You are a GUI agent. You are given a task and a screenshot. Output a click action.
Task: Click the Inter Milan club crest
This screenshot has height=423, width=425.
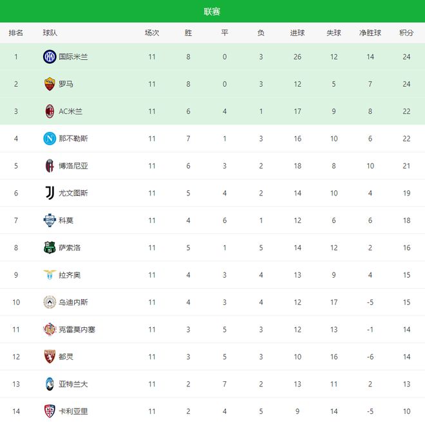pos(50,57)
